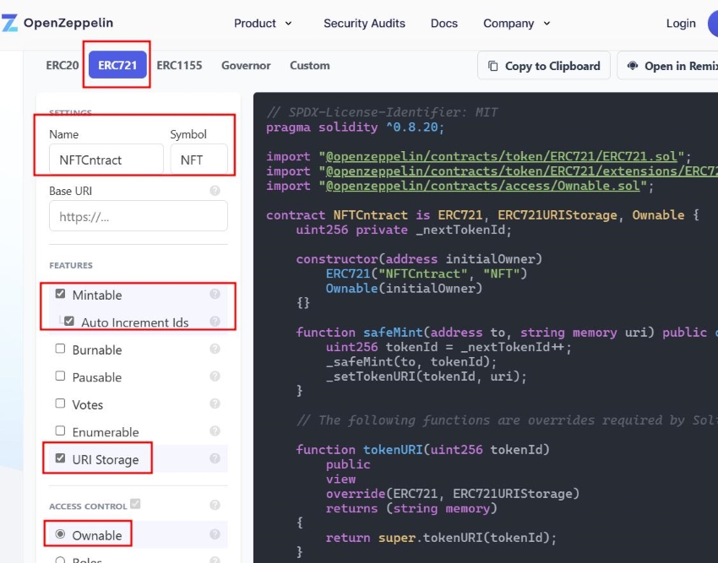Open help icon for Pausable
Image resolution: width=718 pixels, height=563 pixels.
[x=215, y=376]
